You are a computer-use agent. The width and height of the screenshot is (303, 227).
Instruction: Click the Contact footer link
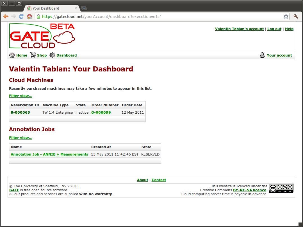pos(159,180)
